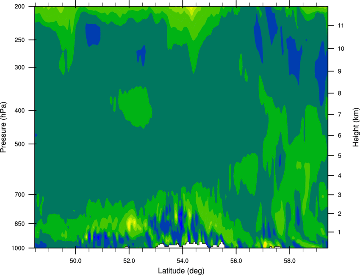This screenshot has width=360, height=275.
Task: Click the 6 km height label
Action: coord(340,135)
